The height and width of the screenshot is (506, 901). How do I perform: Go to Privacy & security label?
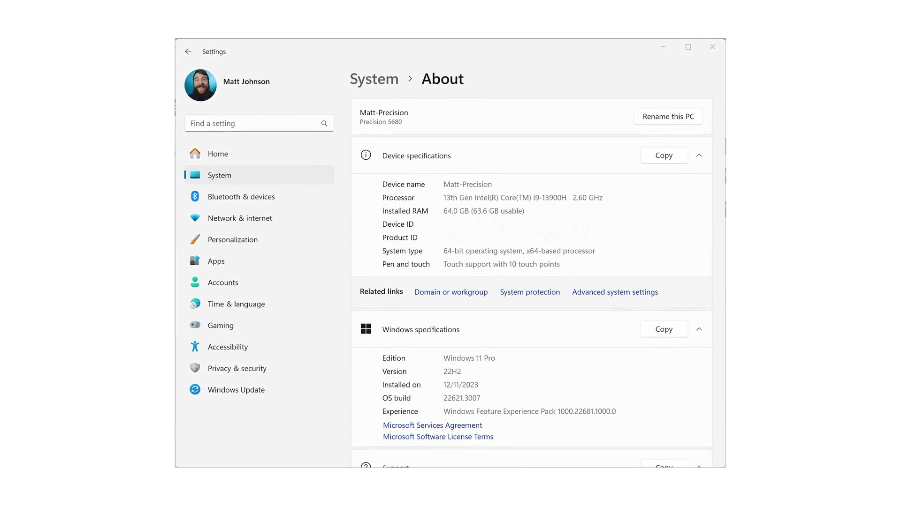click(237, 368)
